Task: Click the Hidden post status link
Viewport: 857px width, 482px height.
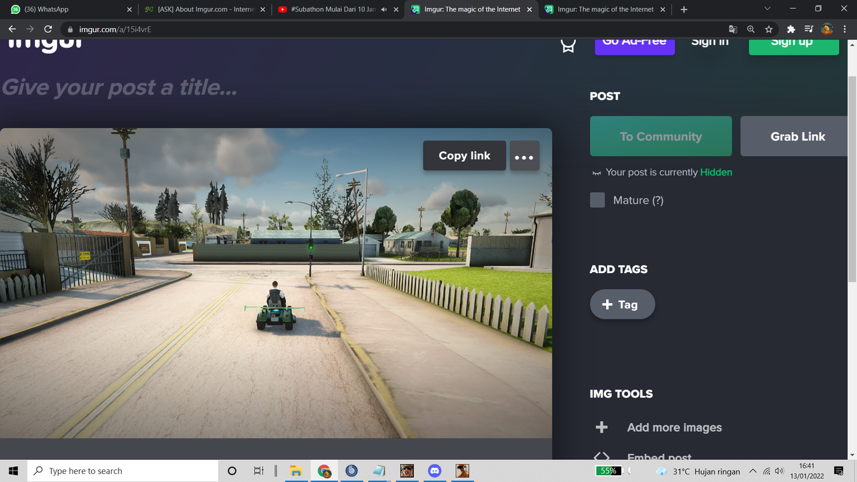Action: tap(716, 172)
